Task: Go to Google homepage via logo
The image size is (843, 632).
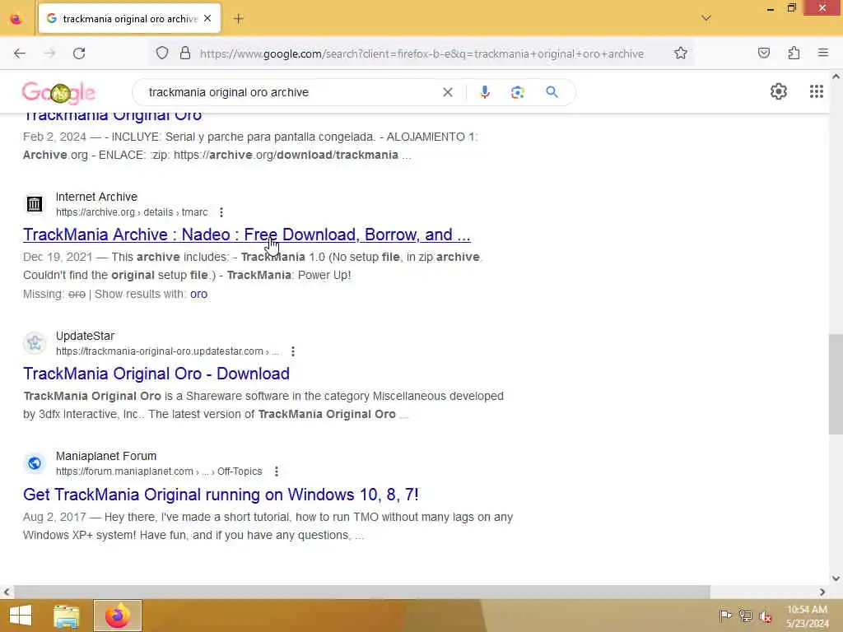Action: tap(58, 92)
